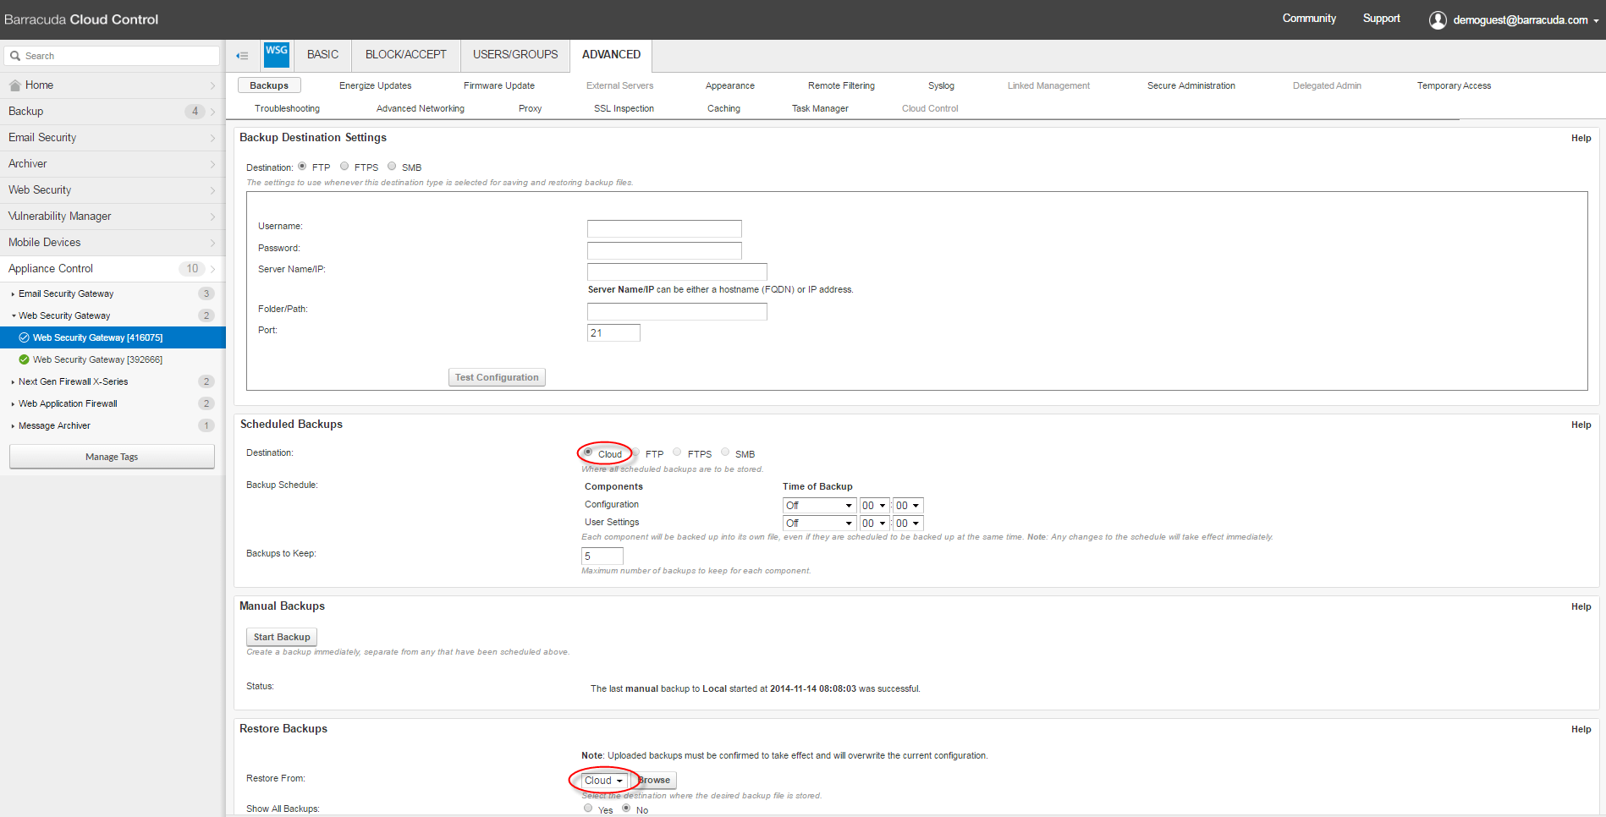The height and width of the screenshot is (817, 1606).
Task: Open Configuration backup minute dropdown
Action: click(908, 506)
